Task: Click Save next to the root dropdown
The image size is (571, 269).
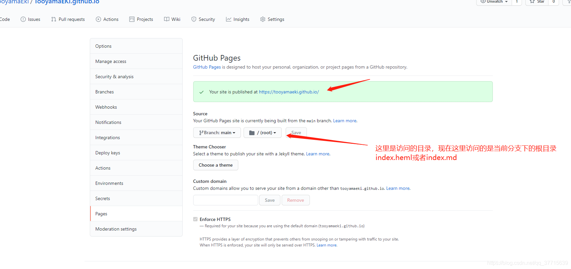Action: [296, 133]
